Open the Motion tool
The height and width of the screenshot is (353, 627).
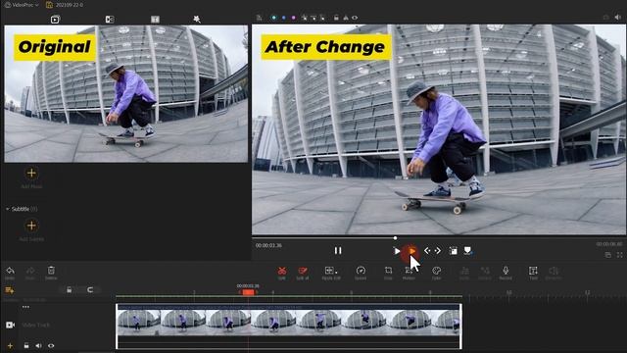409,271
